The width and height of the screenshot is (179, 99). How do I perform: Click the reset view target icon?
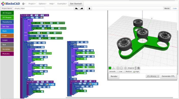pos(125,68)
